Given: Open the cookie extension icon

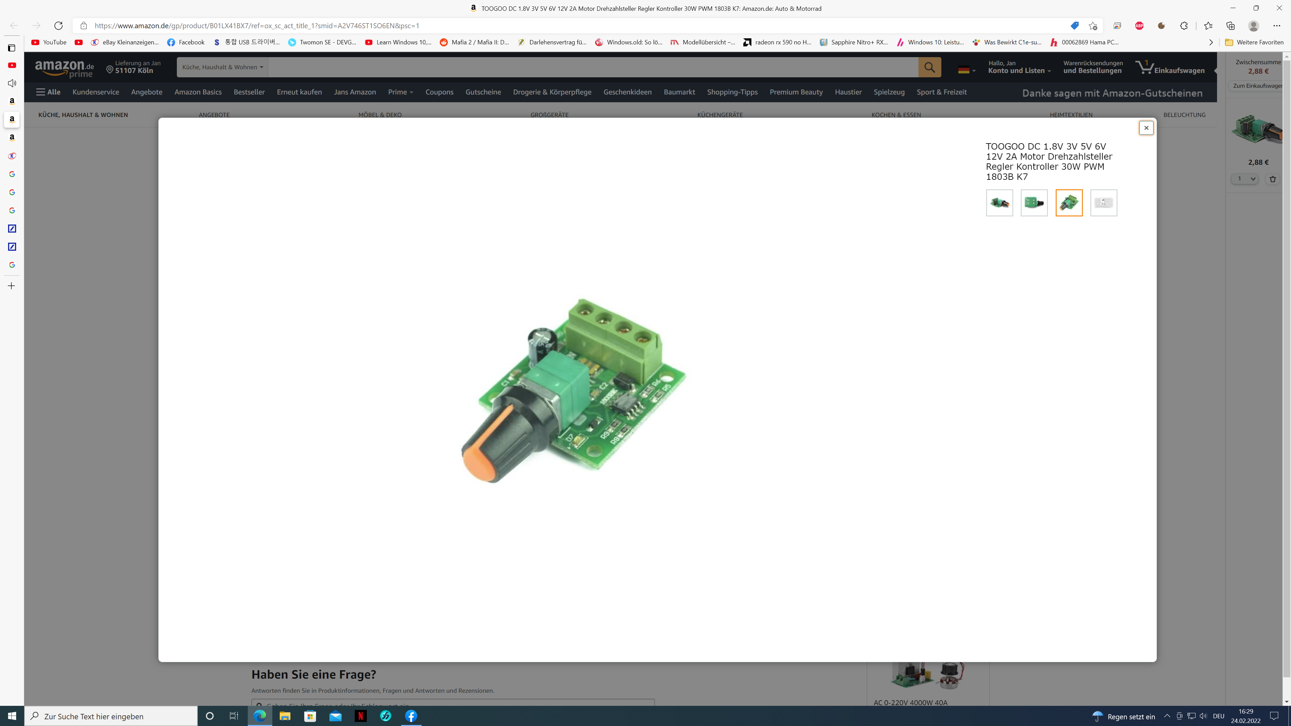Looking at the screenshot, I should click(1161, 26).
